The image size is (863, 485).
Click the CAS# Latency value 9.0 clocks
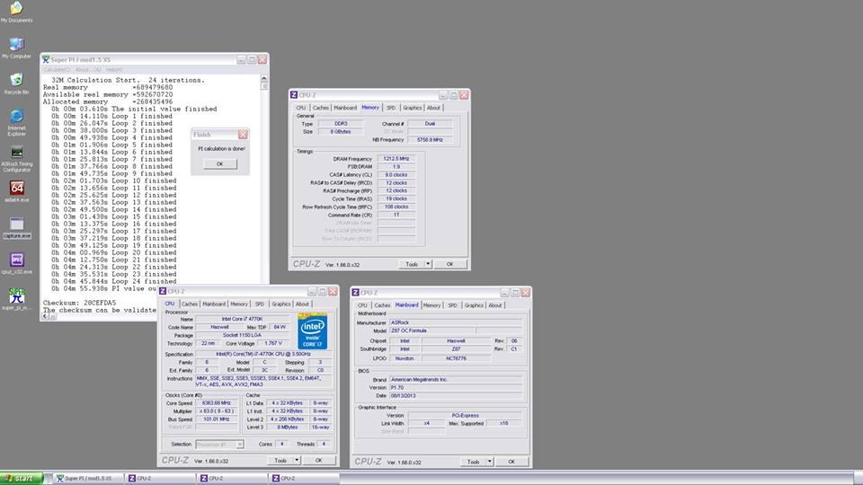tap(396, 175)
